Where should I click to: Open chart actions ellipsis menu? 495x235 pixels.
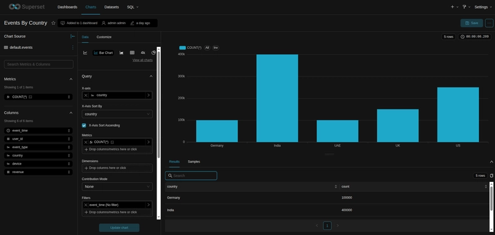(489, 23)
